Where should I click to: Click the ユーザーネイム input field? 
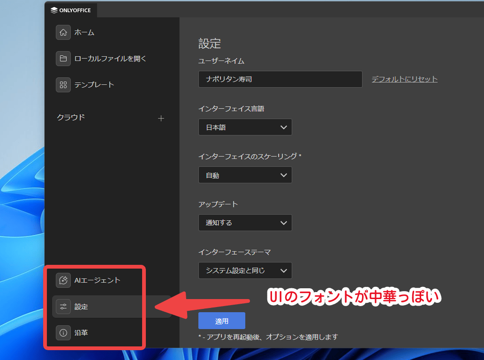pos(280,79)
